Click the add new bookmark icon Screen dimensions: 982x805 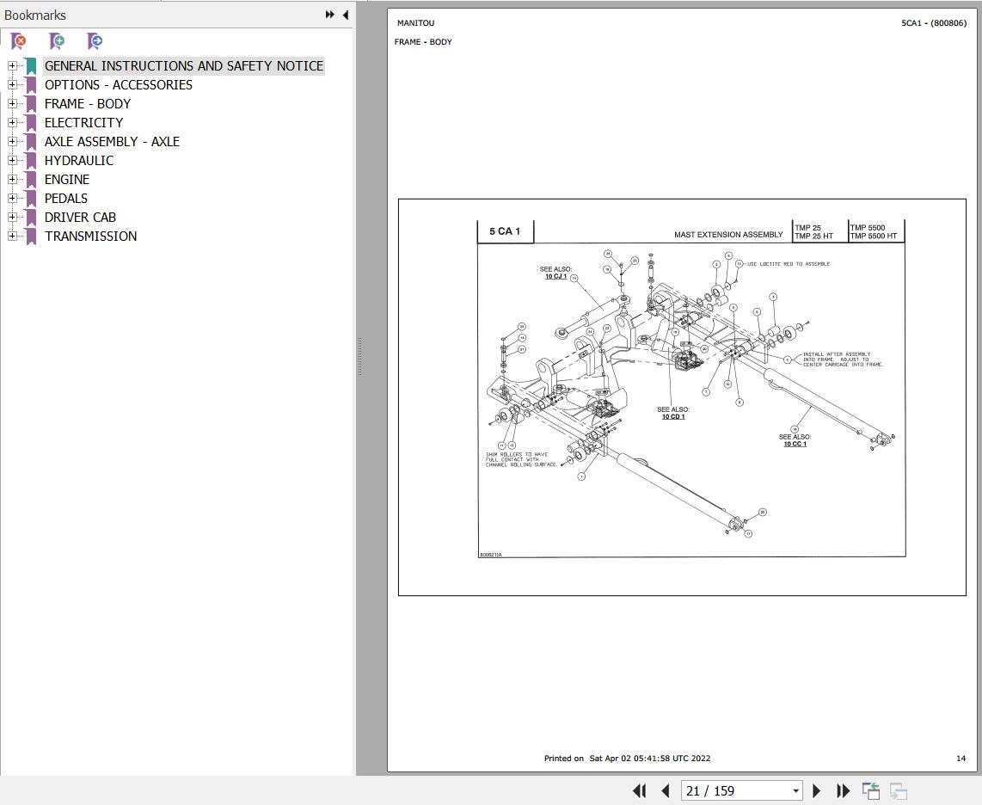[x=57, y=41]
